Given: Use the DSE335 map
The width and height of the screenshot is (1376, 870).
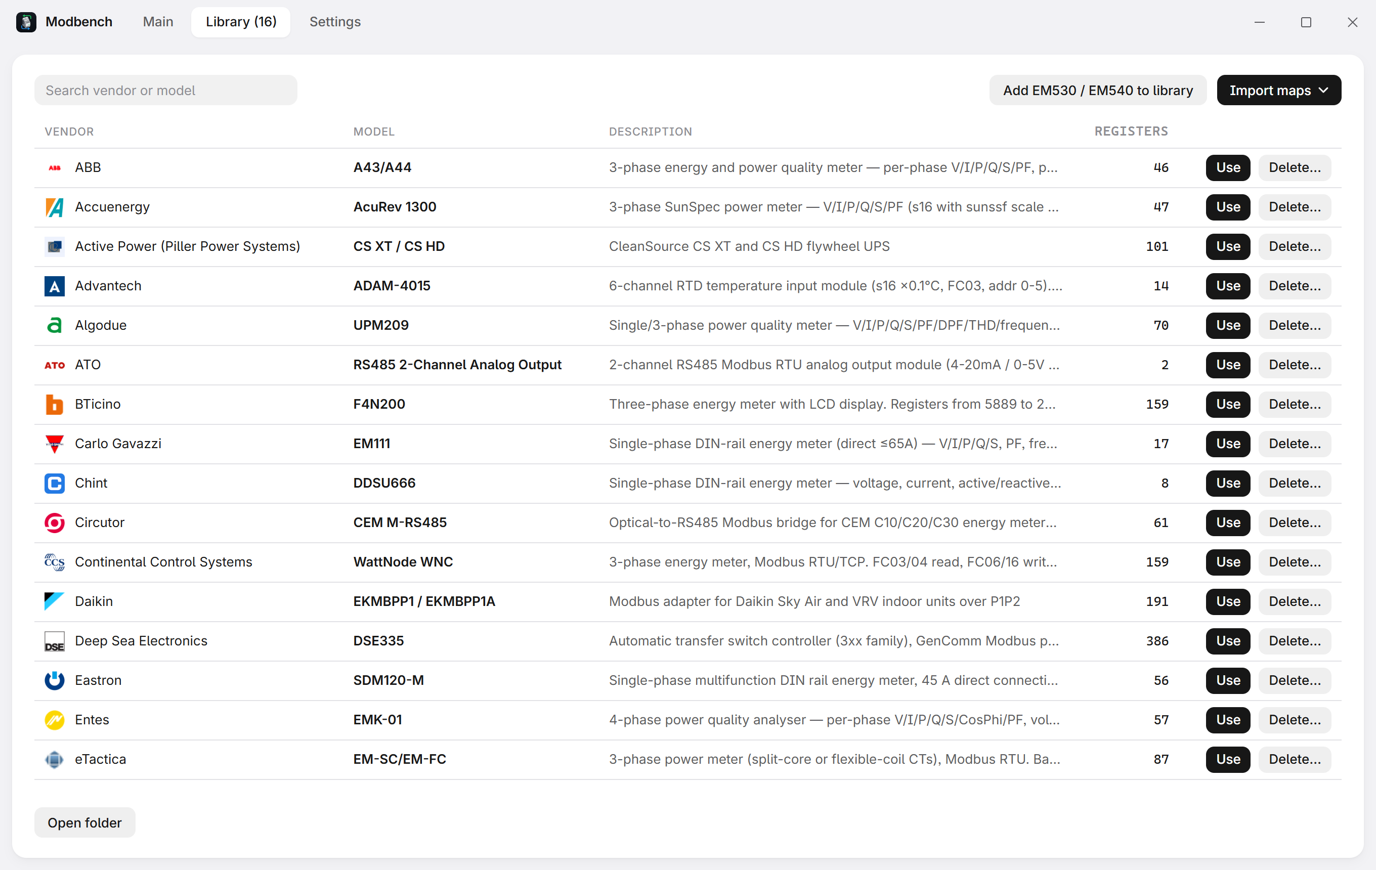Looking at the screenshot, I should point(1228,640).
